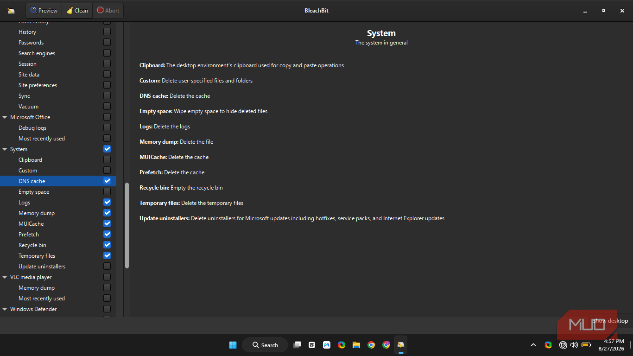
Task: Enable the Passwords checkbox
Action: click(x=107, y=42)
